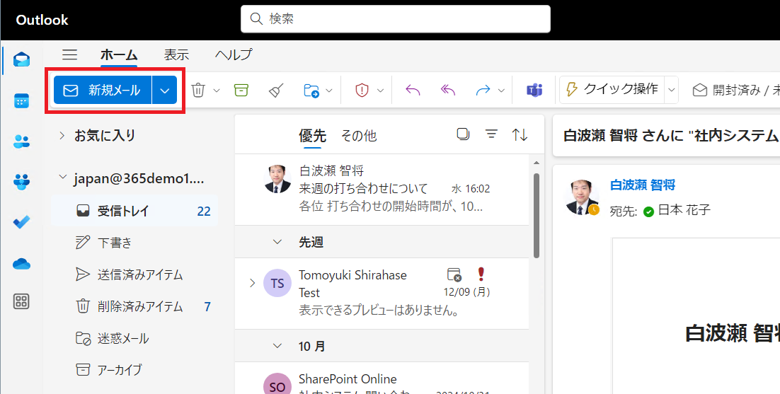The width and height of the screenshot is (780, 394).
Task: Open the Report dropdown arrow
Action: (381, 91)
